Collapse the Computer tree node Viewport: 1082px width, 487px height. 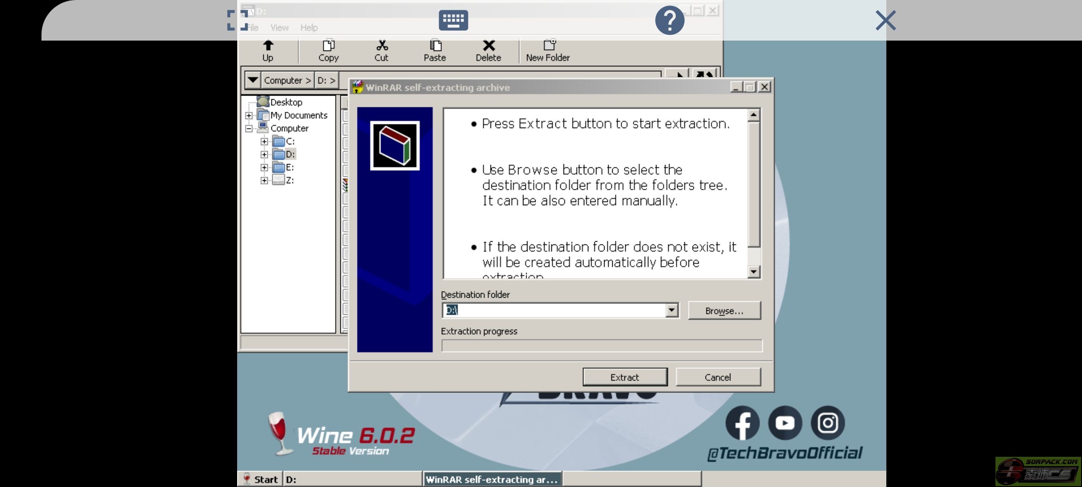[x=249, y=129]
